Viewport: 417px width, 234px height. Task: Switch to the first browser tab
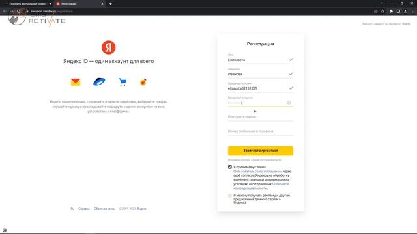(27, 4)
